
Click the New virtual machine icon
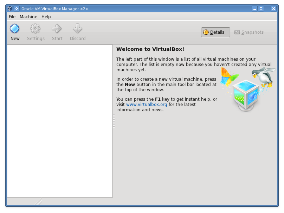point(15,28)
